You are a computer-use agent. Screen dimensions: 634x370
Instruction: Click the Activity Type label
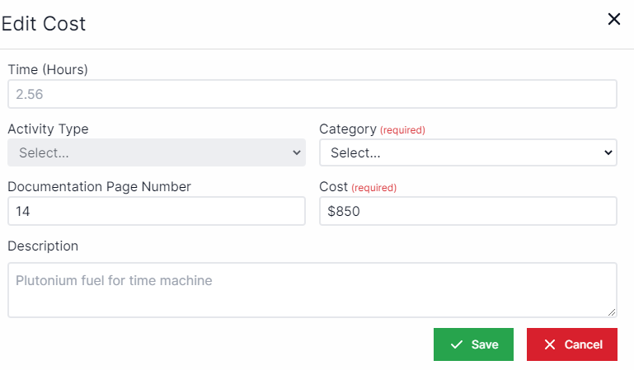point(48,129)
